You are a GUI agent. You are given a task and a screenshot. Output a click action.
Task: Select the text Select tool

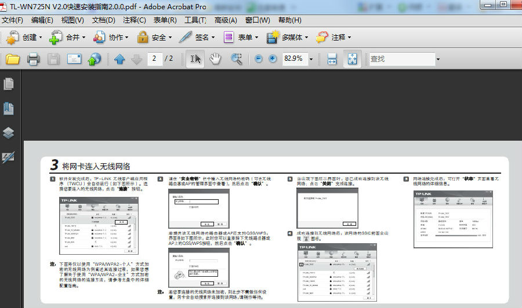point(195,59)
